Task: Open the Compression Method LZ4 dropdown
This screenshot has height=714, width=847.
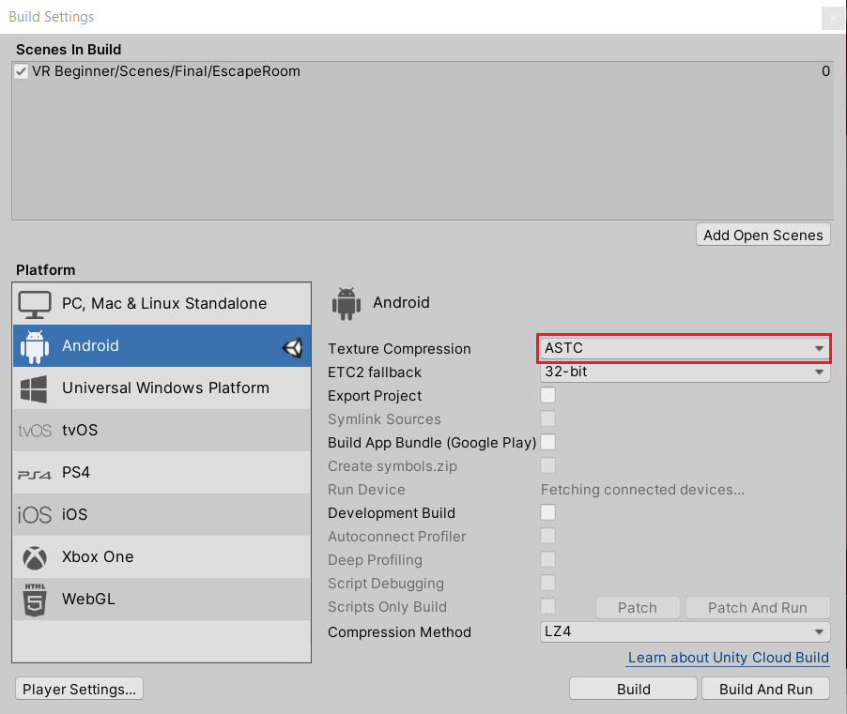Action: (x=685, y=631)
